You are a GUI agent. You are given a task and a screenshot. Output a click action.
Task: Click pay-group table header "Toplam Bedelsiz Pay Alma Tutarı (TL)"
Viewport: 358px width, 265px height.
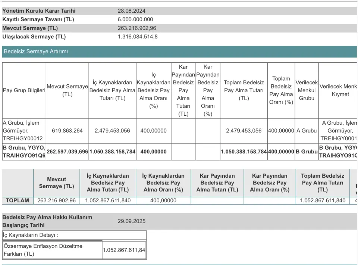[x=244, y=90]
